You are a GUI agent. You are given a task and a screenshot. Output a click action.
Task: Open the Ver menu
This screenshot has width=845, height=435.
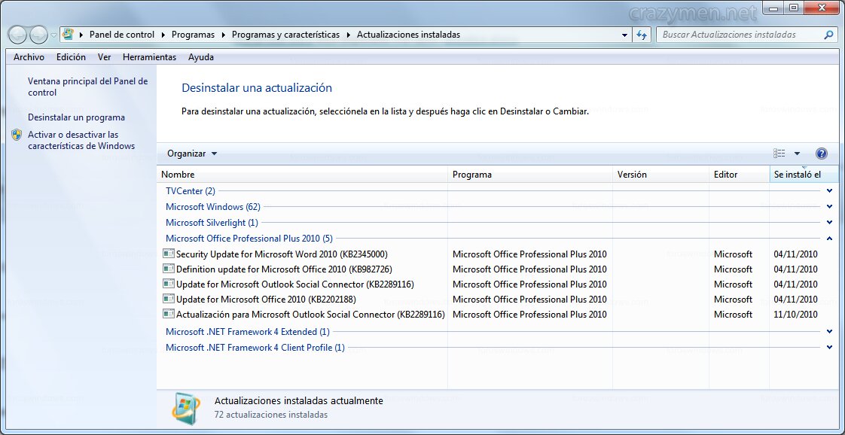(x=105, y=57)
